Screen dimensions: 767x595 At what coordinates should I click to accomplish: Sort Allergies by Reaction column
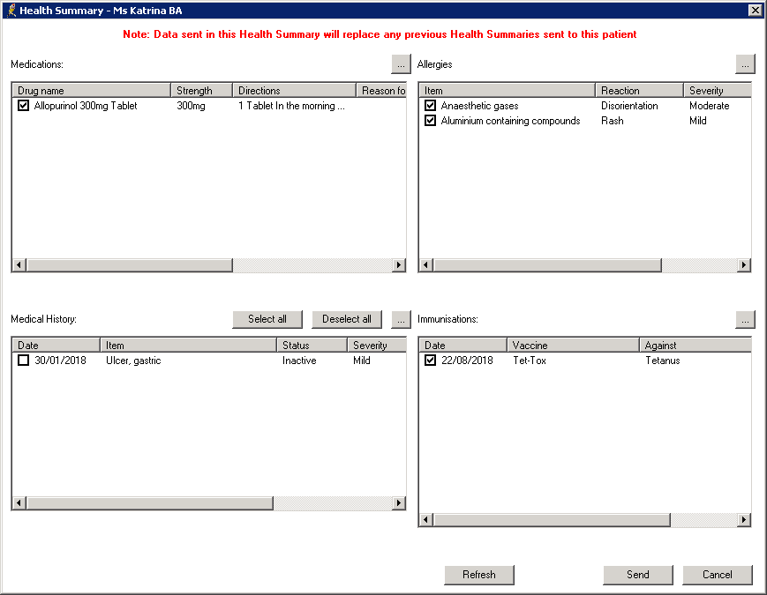tap(639, 91)
